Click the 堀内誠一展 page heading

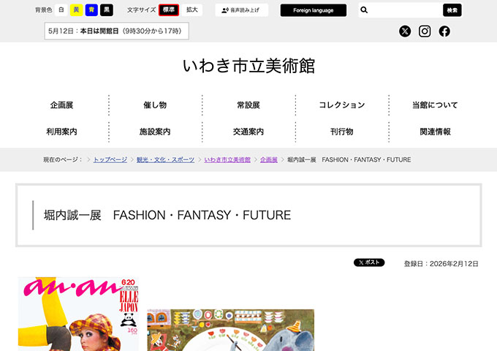[167, 215]
